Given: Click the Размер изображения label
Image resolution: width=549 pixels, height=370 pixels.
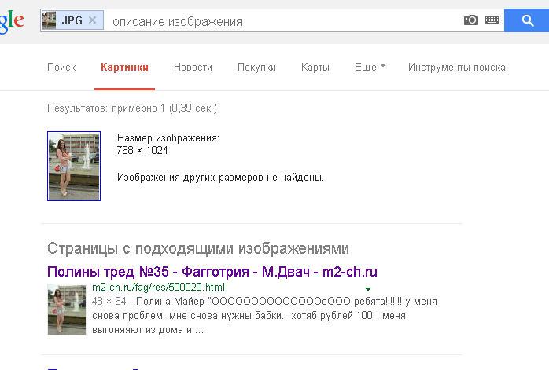Looking at the screenshot, I should point(168,137).
